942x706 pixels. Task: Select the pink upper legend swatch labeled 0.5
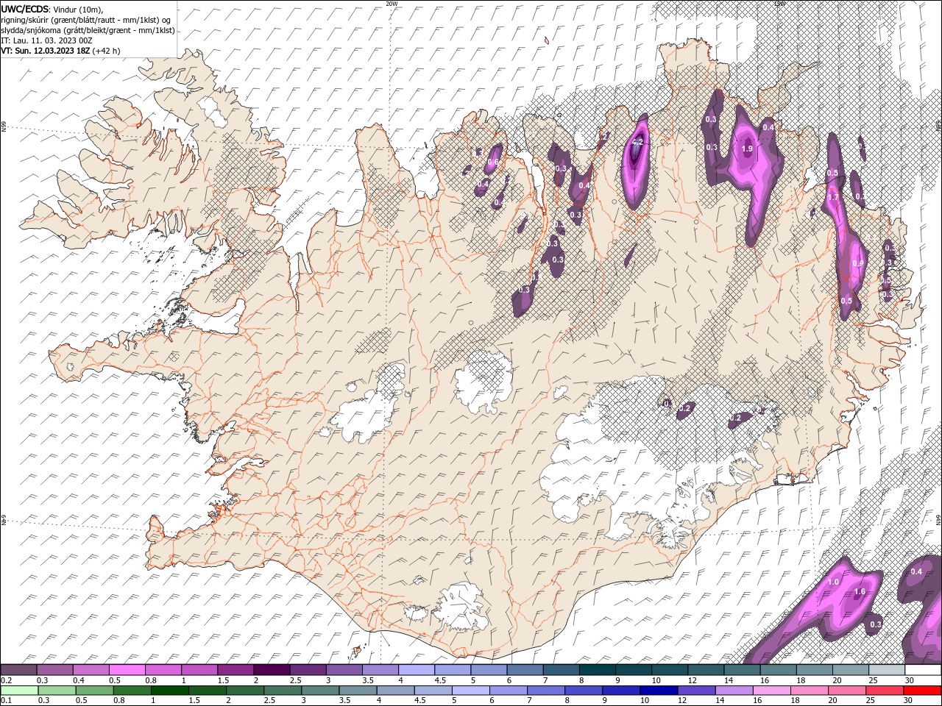(127, 670)
